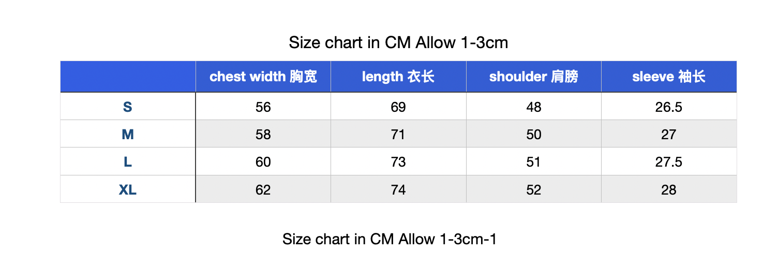778x266 pixels.
Task: Select the sleeve cell showing 27.5
Action: (x=669, y=161)
